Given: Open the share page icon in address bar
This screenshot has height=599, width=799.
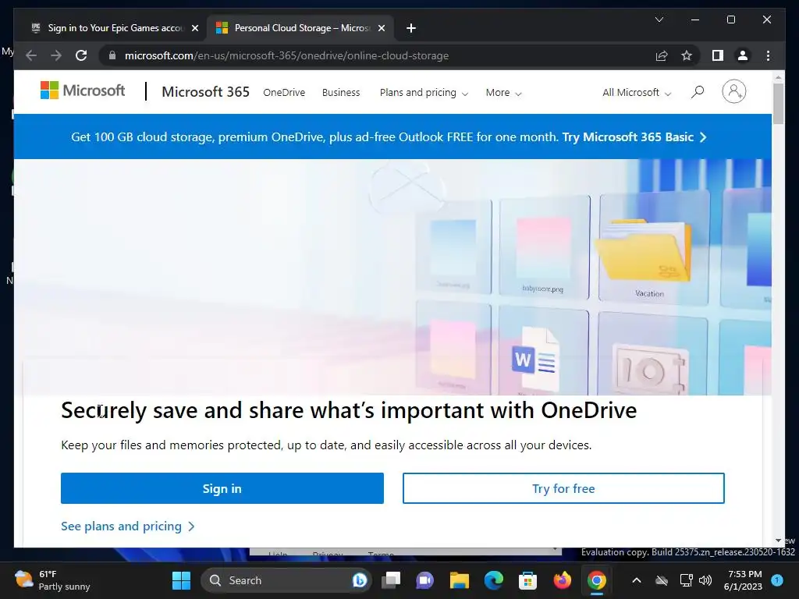Looking at the screenshot, I should pyautogui.click(x=662, y=55).
